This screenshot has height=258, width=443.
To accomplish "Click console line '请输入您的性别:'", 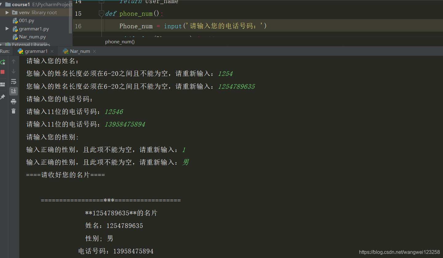I will (x=53, y=137).
